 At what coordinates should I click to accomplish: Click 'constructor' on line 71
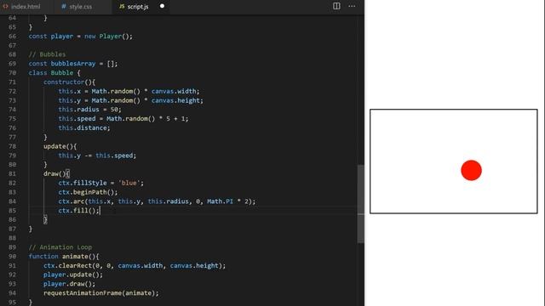click(x=64, y=82)
